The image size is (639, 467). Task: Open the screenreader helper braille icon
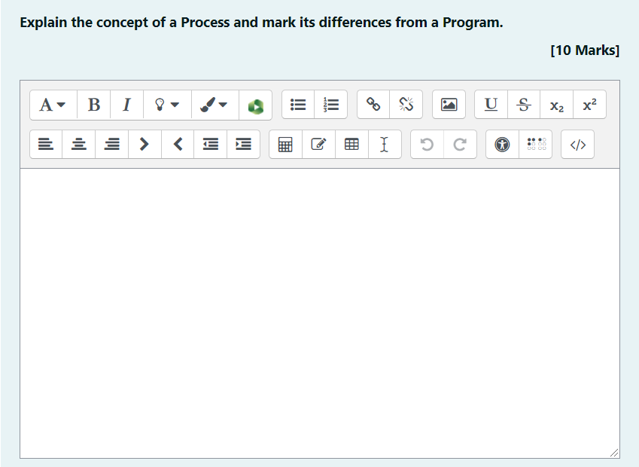pos(536,145)
